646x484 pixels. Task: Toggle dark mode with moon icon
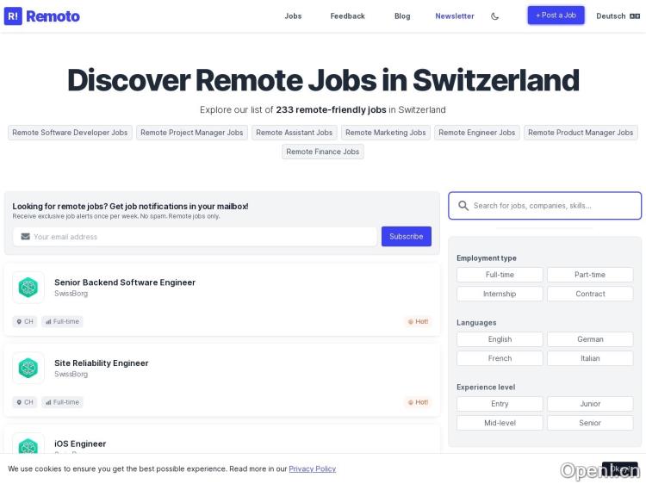pyautogui.click(x=494, y=16)
